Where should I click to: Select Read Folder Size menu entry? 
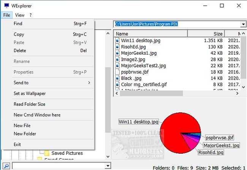(30, 104)
